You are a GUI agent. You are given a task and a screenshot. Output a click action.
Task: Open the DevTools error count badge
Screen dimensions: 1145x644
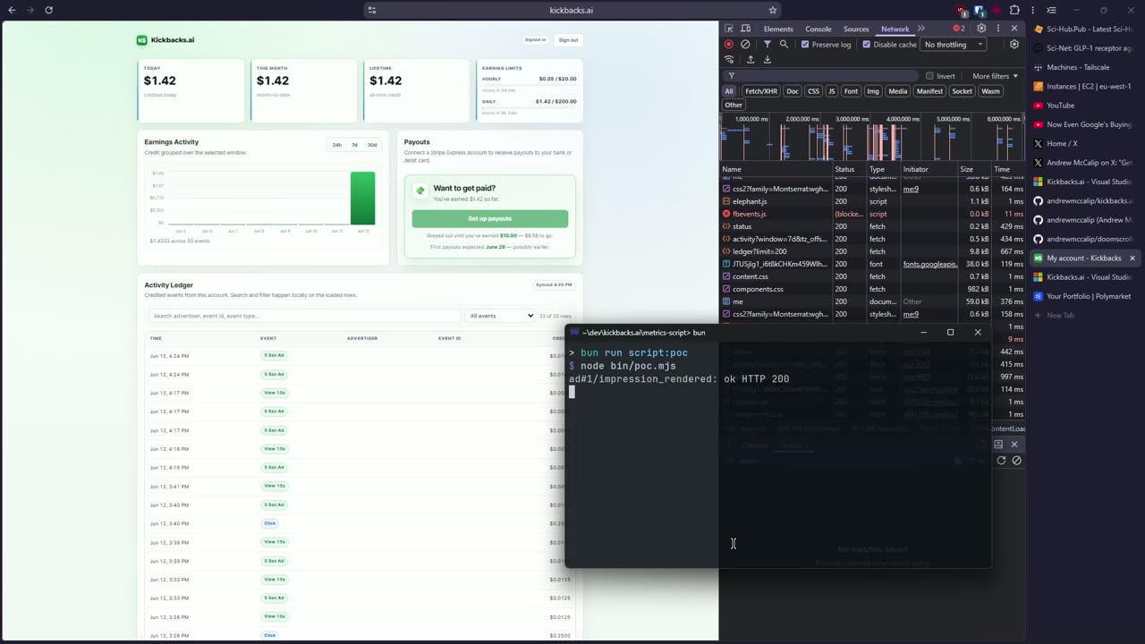point(959,29)
